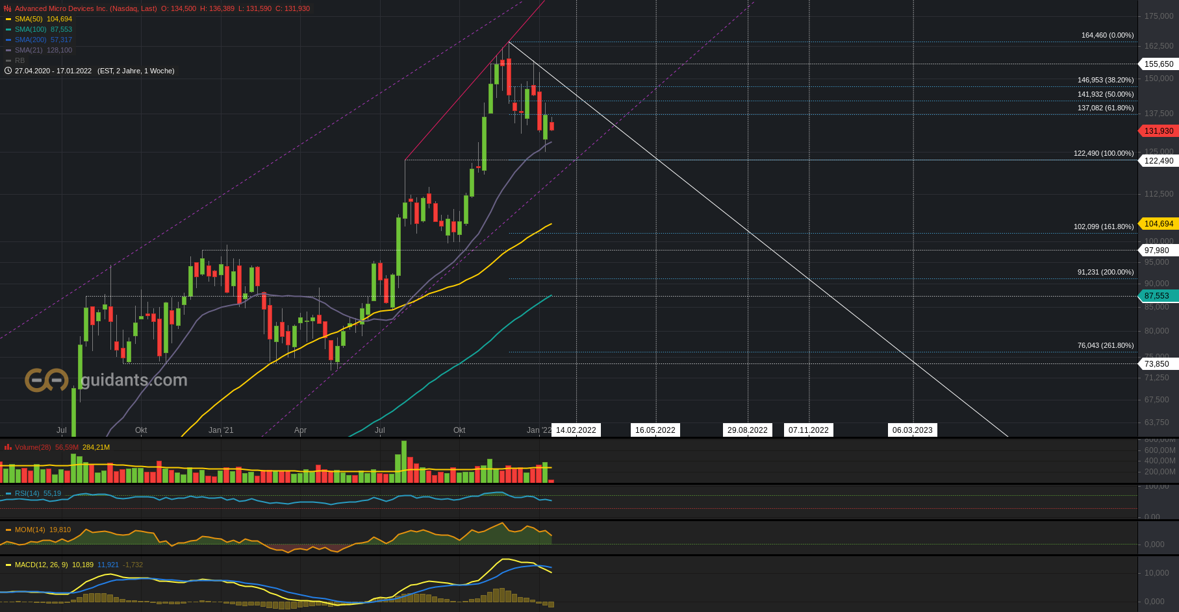1179x612 pixels.
Task: Click the 155,650 price tag on the axis
Action: point(1159,64)
